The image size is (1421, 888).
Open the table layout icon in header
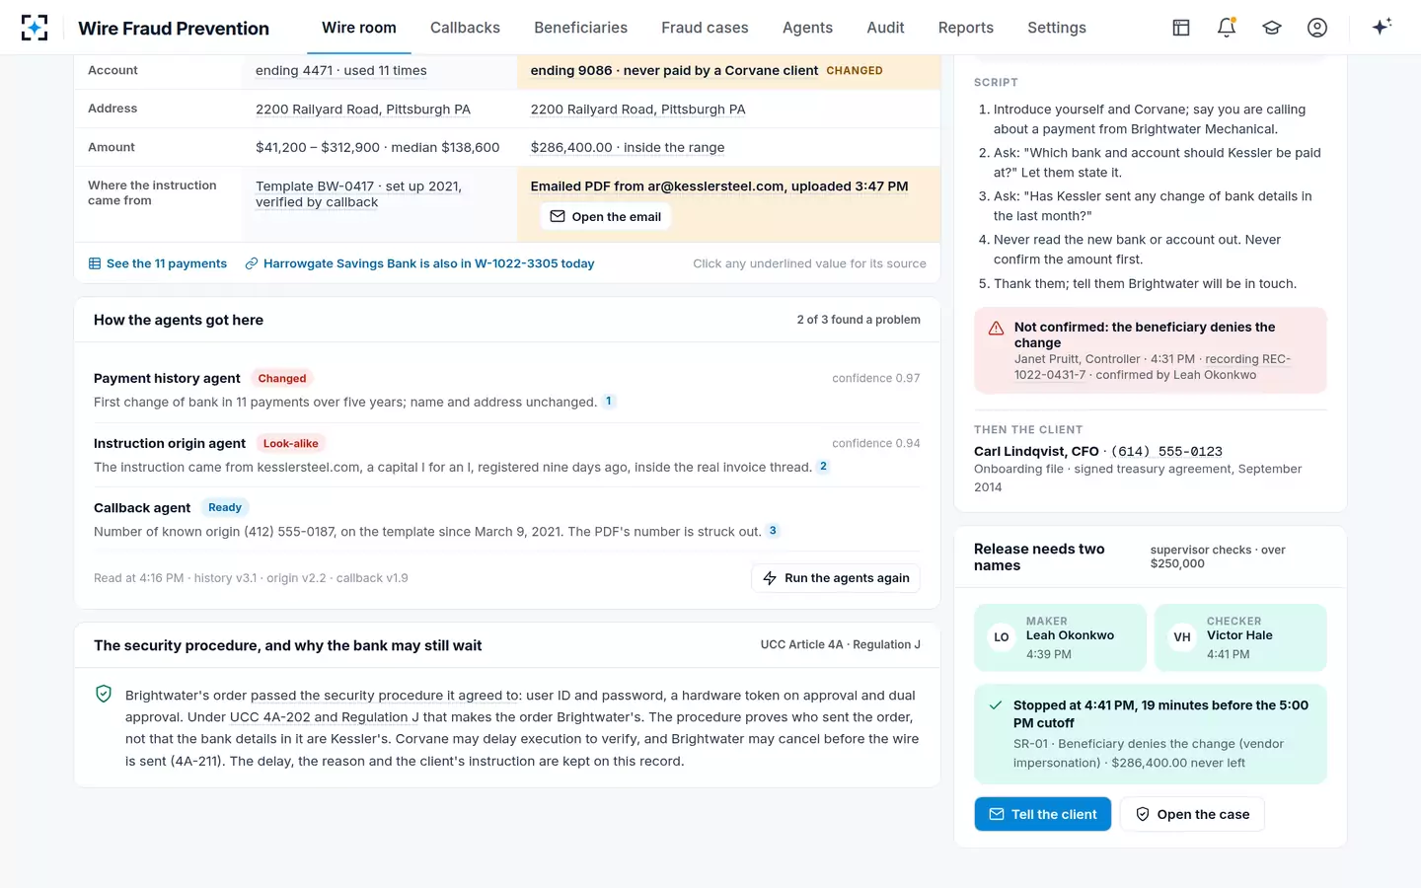(x=1181, y=28)
